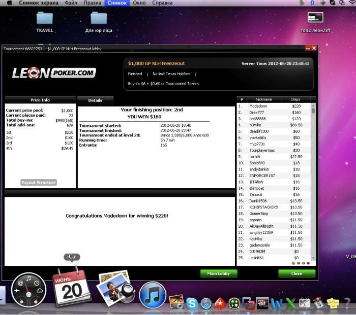Image resolution: width=356 pixels, height=315 pixels.
Task: Open Safari compass icon in Dock
Action: pyautogui.click(x=206, y=303)
